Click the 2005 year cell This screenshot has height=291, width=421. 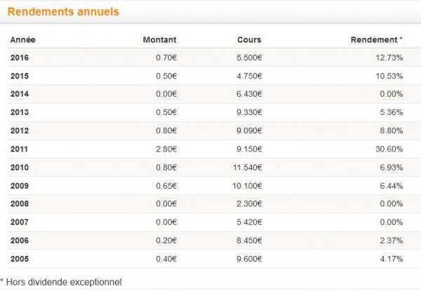(20, 259)
